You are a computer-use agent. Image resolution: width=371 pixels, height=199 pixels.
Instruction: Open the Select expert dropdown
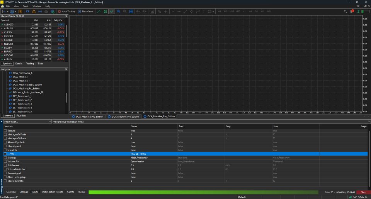27,121
